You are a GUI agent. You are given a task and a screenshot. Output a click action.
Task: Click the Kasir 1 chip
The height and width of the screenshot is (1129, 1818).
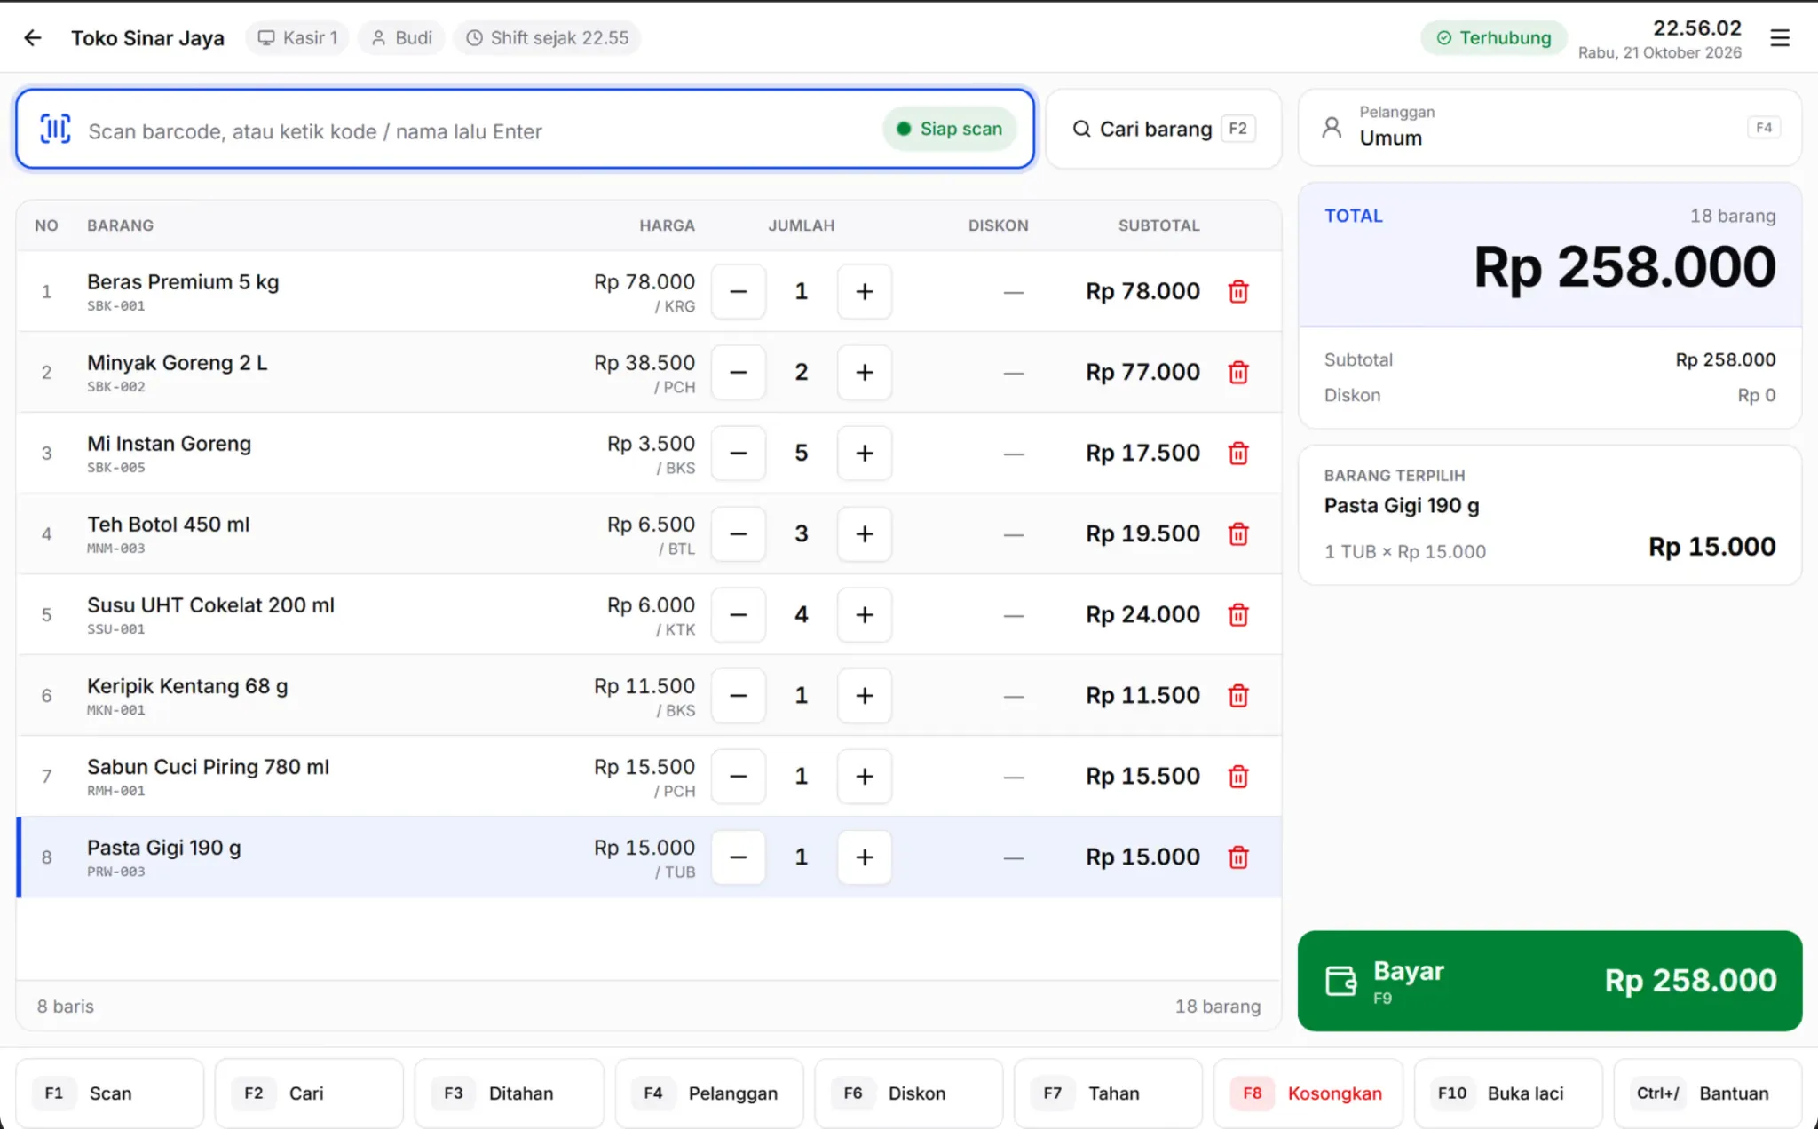(297, 38)
